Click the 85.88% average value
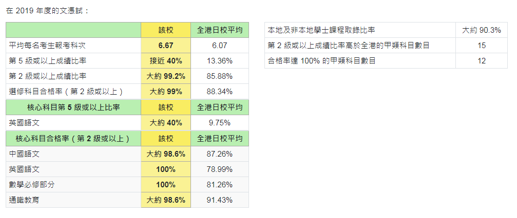 click(220, 76)
